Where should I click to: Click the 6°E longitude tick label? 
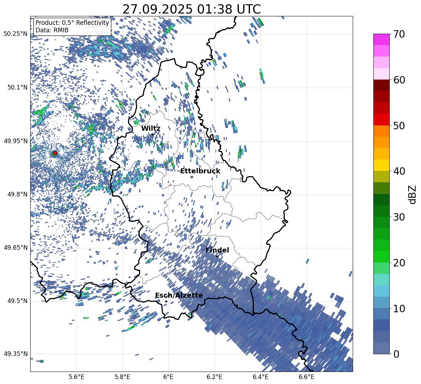coord(168,377)
